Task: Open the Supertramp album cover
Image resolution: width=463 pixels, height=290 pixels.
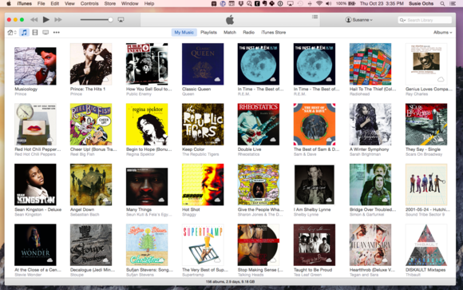Action: click(203, 245)
